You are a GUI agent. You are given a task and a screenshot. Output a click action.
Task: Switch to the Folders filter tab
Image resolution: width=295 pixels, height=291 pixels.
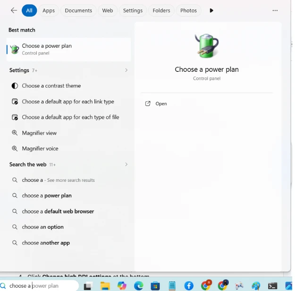point(161,10)
